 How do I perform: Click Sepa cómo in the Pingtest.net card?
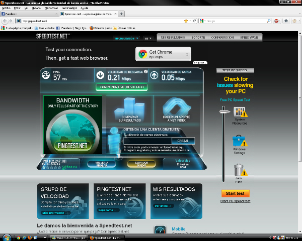tap(108, 210)
